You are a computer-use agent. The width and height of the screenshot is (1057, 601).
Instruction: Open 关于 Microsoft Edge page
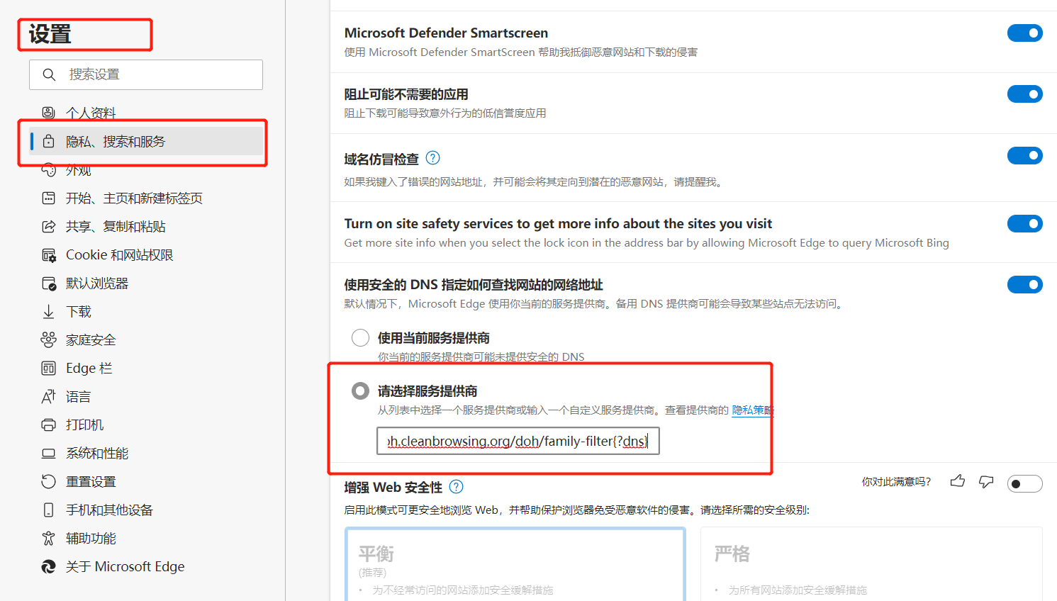(146, 566)
